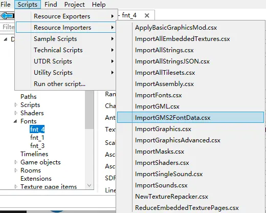266x213 pixels.
Task: Select fnt_3 font entry
Action: (x=37, y=146)
